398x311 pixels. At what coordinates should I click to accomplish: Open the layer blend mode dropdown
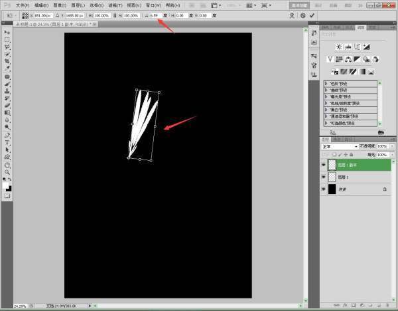click(339, 146)
